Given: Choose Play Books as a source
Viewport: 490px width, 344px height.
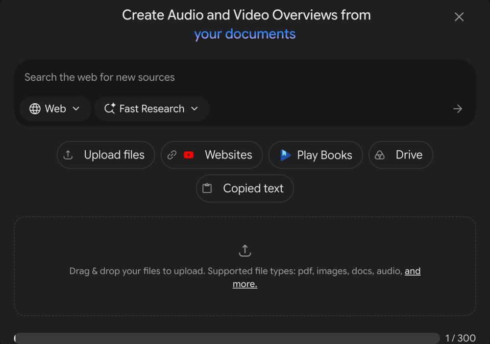Looking at the screenshot, I should (x=316, y=155).
